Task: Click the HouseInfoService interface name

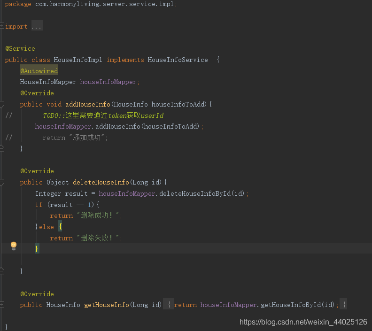Action: tap(178, 60)
